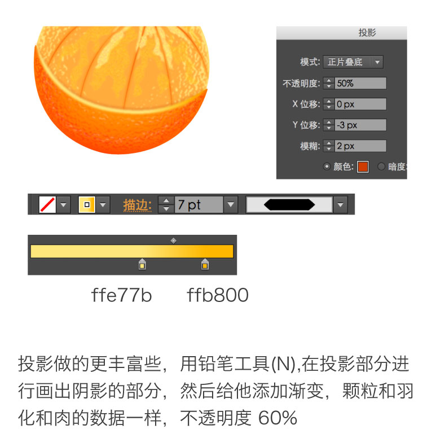Click the 投影 dialog title bar
Screen dimensions: 423x447
click(342, 33)
